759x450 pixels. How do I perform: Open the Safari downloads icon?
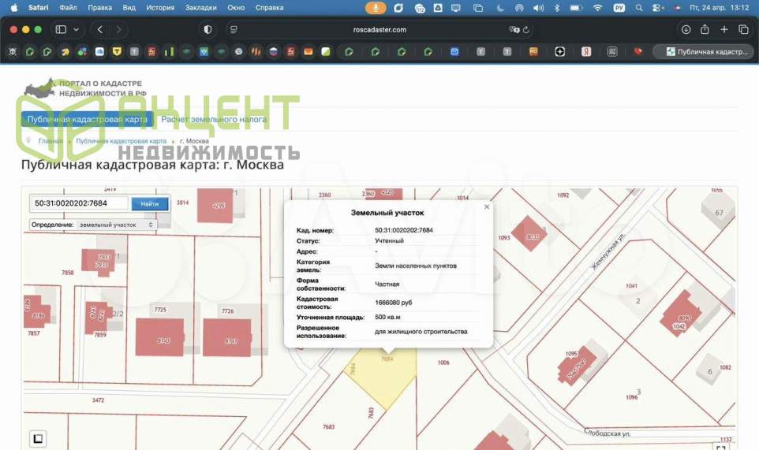(685, 29)
